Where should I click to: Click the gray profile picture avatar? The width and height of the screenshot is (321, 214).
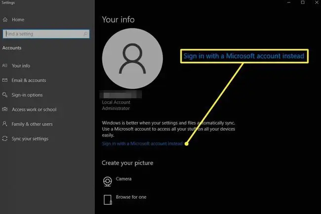(x=132, y=59)
